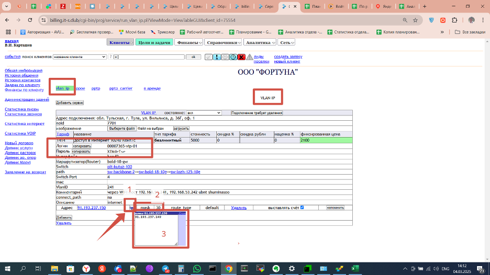490x275 pixels.
Task: Expand the Финансы menu
Action: coord(188,42)
